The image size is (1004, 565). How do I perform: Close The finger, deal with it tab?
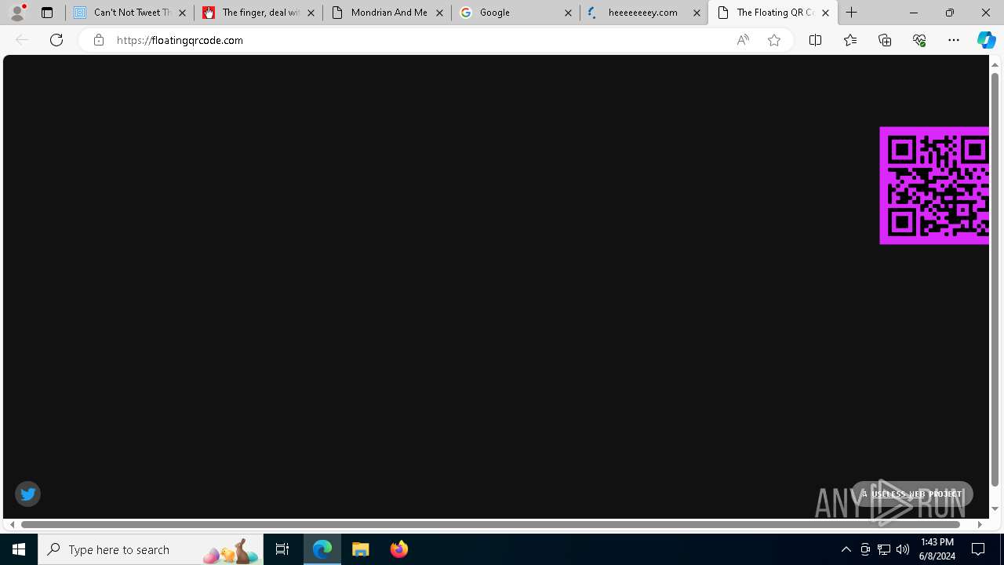311,13
